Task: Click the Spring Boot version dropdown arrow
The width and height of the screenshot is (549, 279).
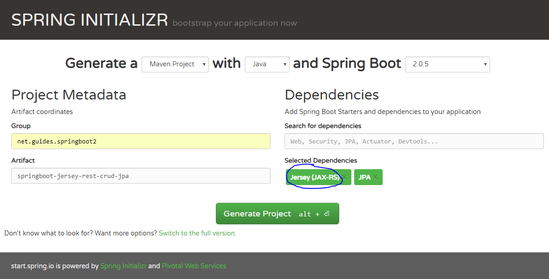Action: coord(486,64)
